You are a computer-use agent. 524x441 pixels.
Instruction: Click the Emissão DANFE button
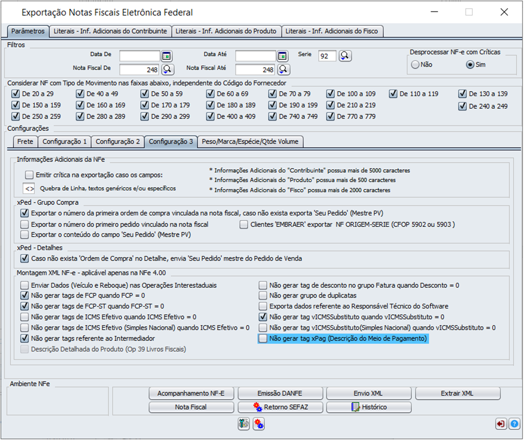coord(280,393)
